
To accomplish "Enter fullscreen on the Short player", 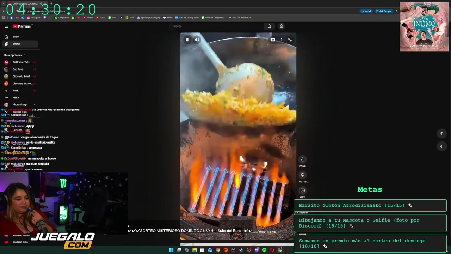I will coord(290,40).
